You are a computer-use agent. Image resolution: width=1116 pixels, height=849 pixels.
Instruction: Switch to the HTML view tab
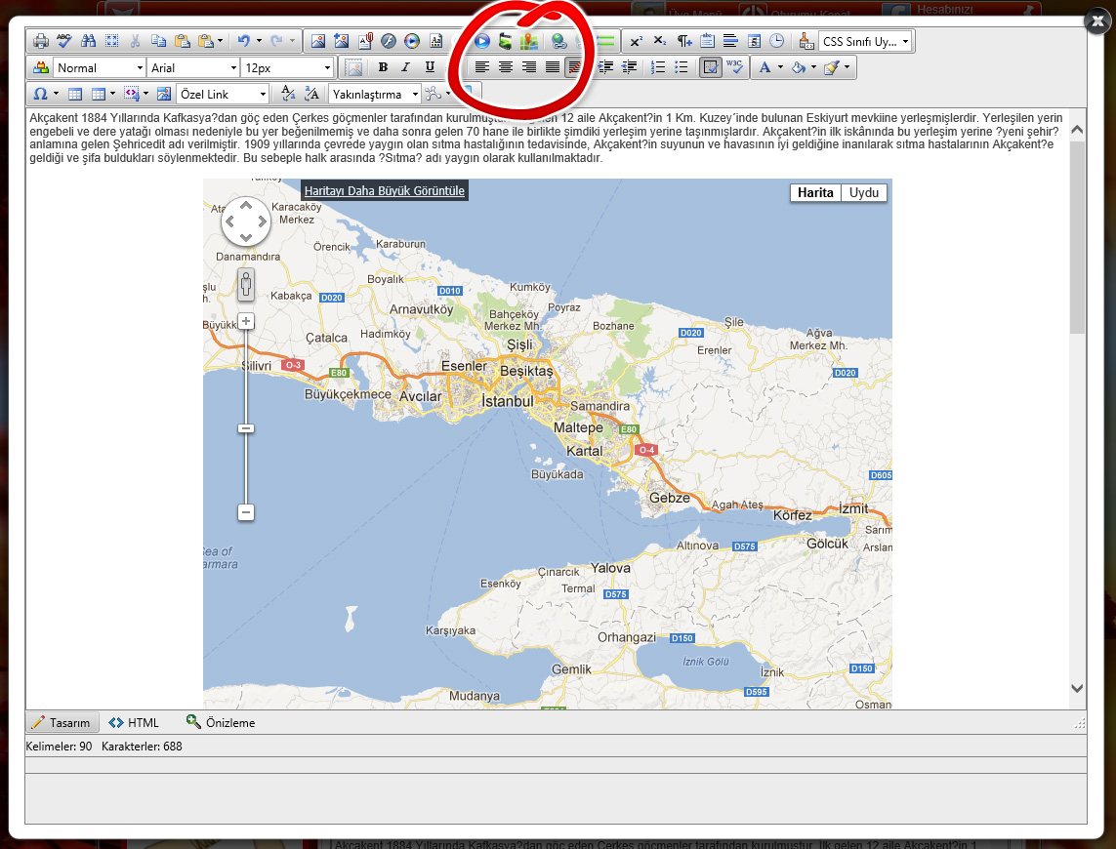tap(134, 722)
